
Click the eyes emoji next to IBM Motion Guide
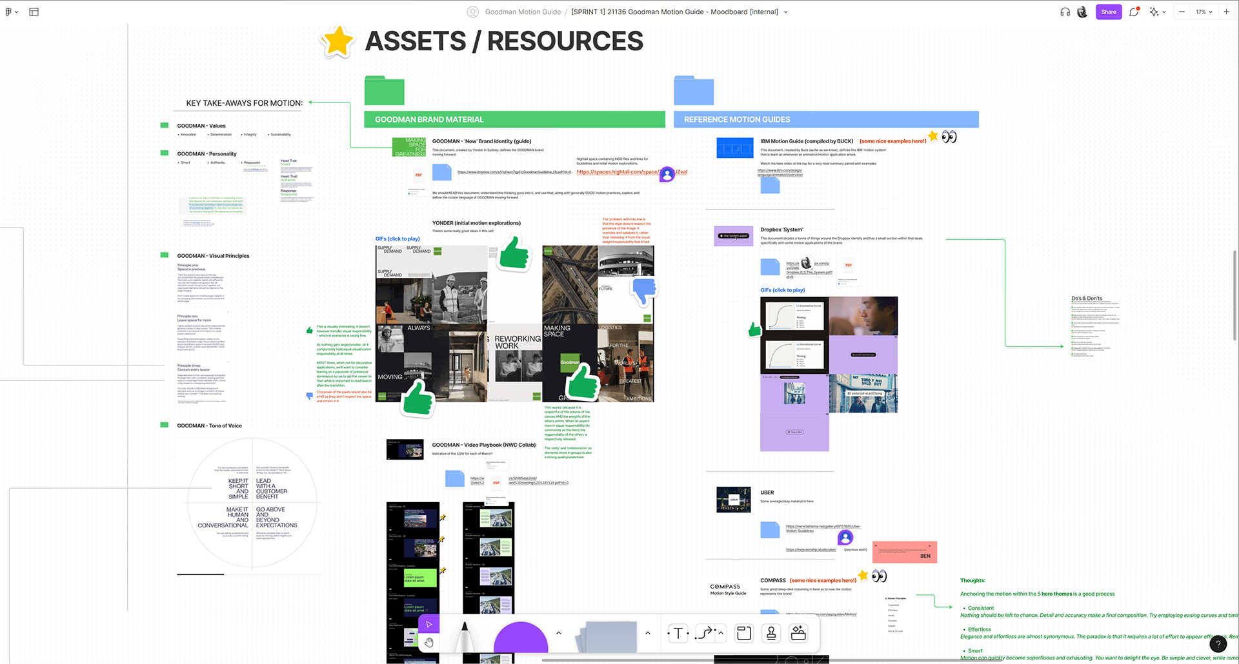coord(949,137)
